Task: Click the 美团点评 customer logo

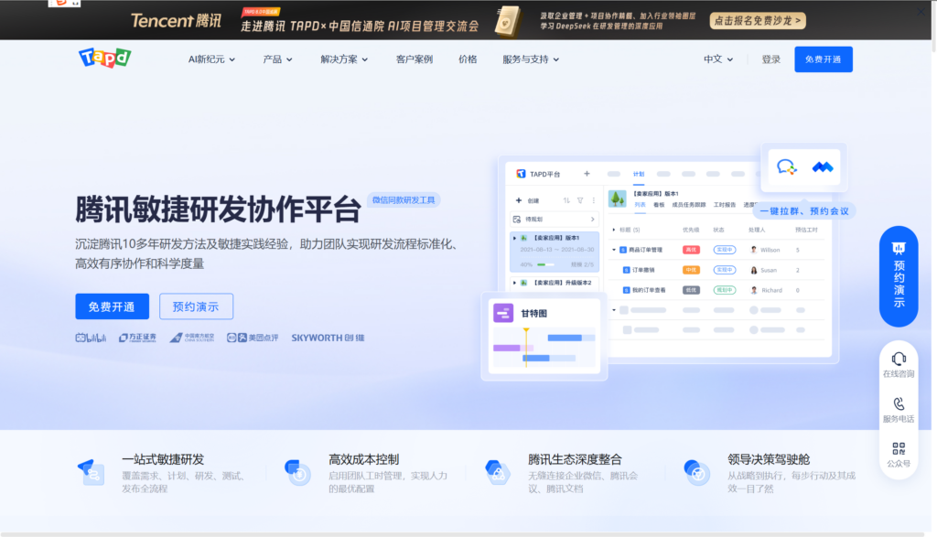Action: pos(253,338)
